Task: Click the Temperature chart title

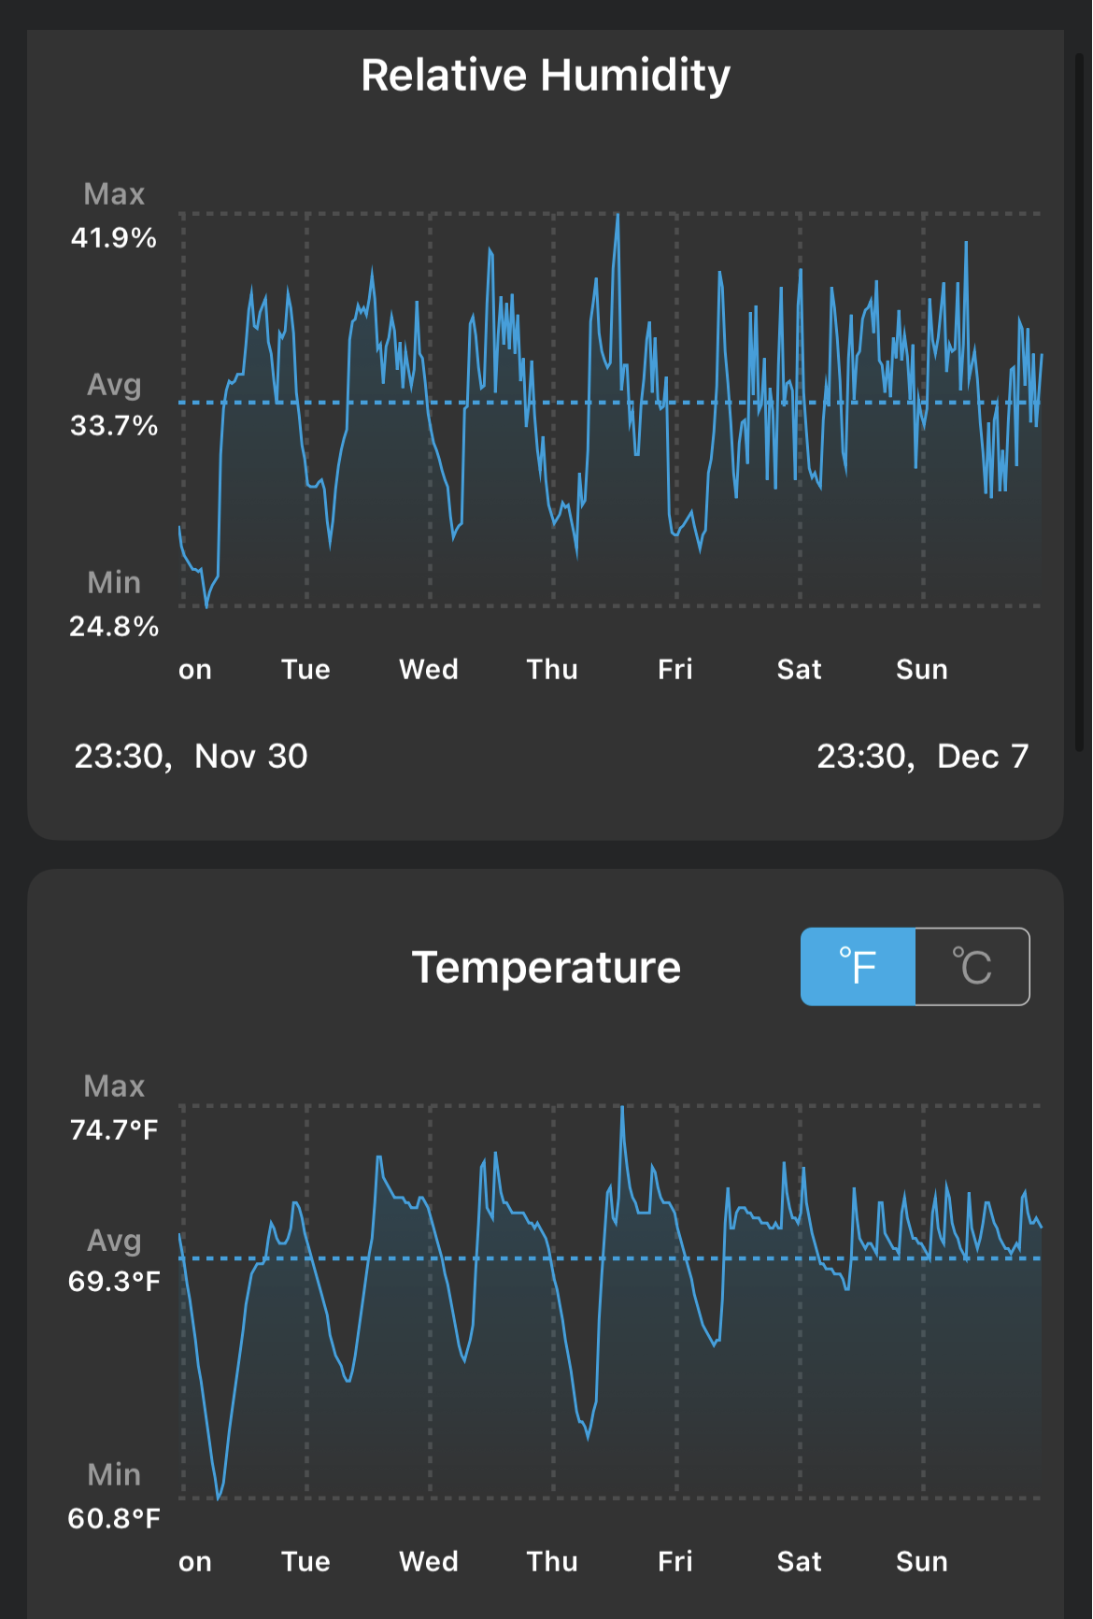Action: click(x=546, y=968)
